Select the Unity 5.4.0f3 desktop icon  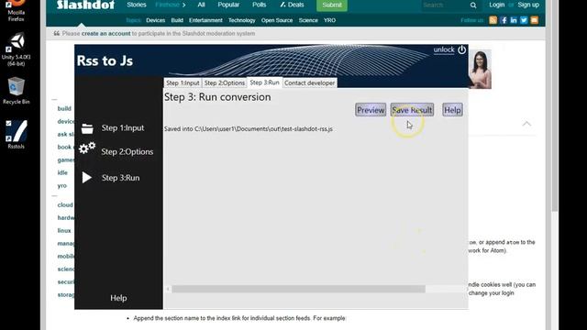(x=17, y=49)
